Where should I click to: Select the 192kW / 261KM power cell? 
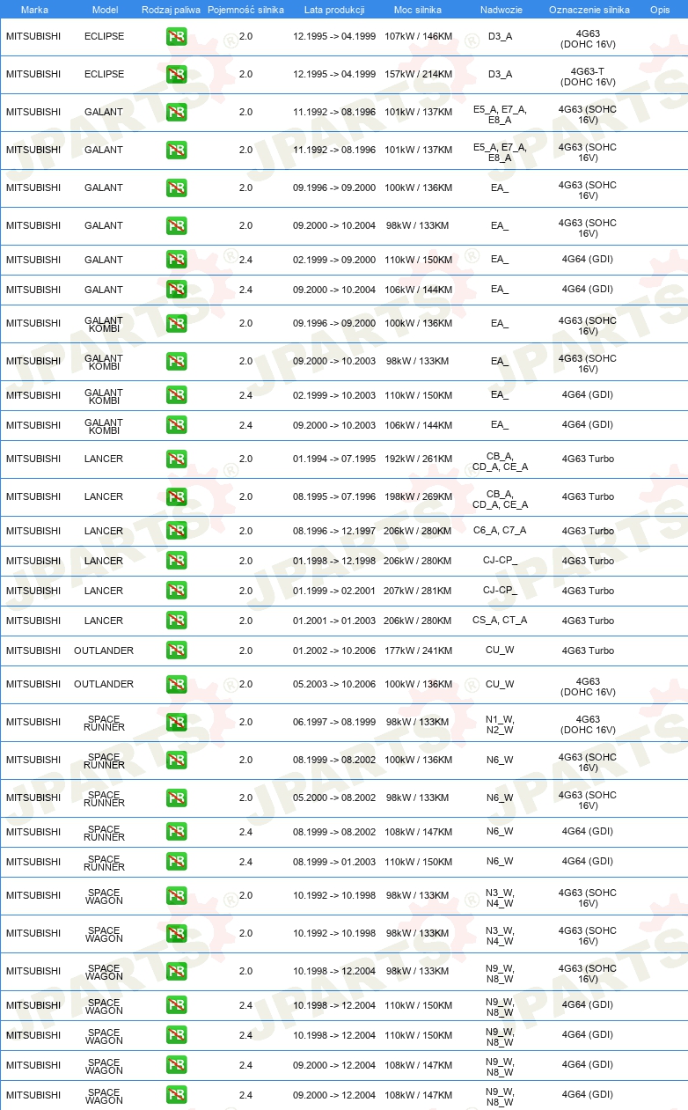tap(419, 459)
